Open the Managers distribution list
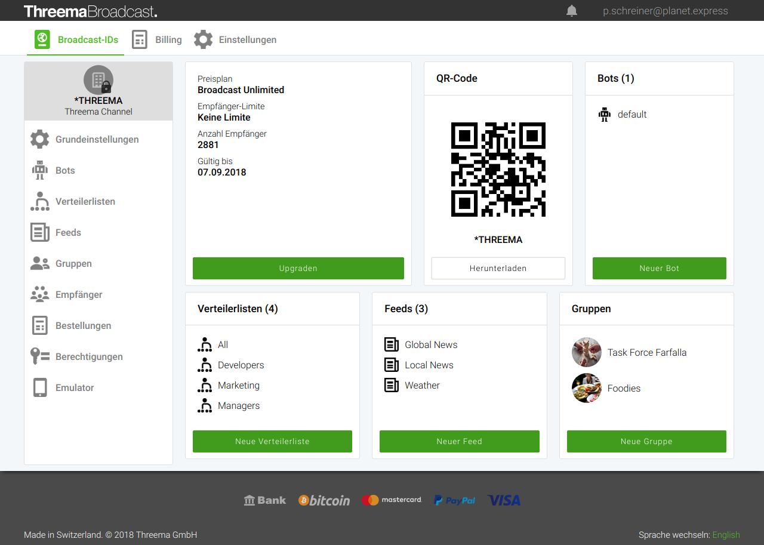The height and width of the screenshot is (545, 764). coord(239,406)
